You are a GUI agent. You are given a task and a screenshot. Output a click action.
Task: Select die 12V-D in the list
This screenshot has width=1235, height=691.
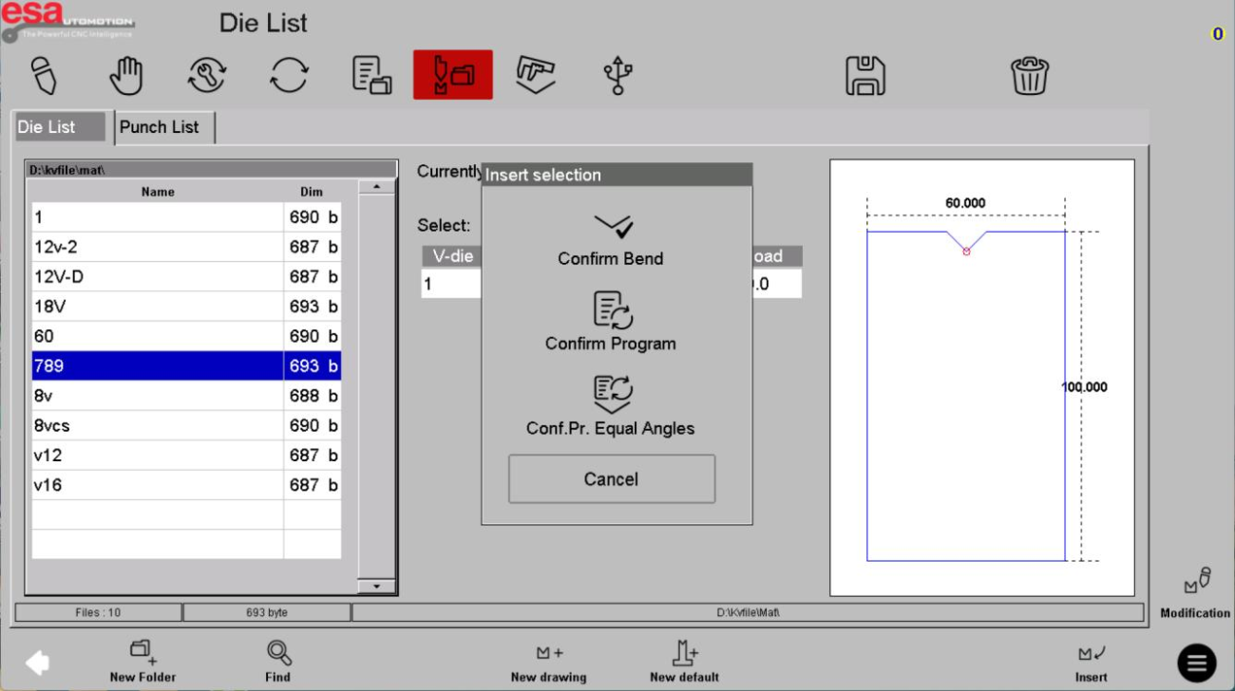pos(157,277)
